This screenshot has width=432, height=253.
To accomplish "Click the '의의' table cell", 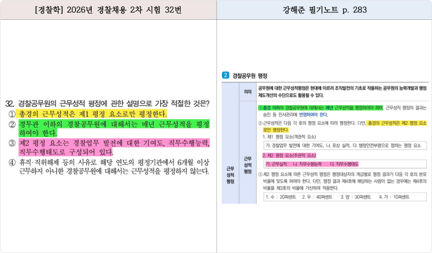I will [x=247, y=91].
